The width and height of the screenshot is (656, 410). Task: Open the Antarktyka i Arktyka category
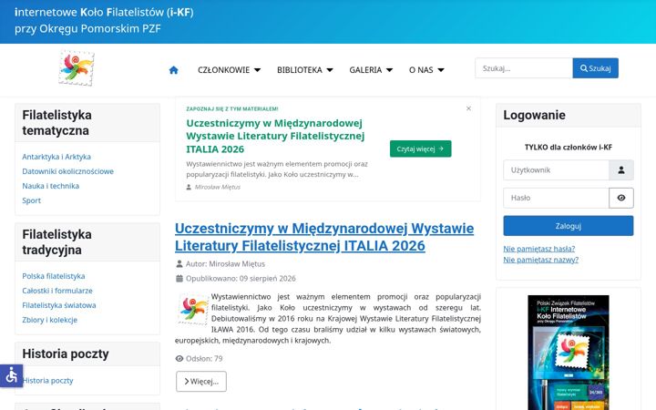coord(56,157)
